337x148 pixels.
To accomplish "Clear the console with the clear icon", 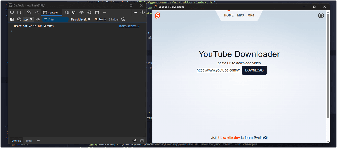I will (x=19, y=19).
